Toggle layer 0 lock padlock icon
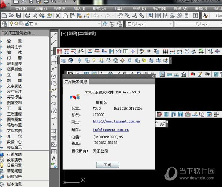The width and height of the screenshot is (222, 187). 27,24
